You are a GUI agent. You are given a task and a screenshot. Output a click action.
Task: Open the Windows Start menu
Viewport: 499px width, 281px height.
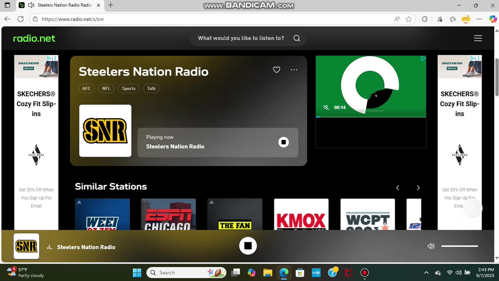(137, 272)
